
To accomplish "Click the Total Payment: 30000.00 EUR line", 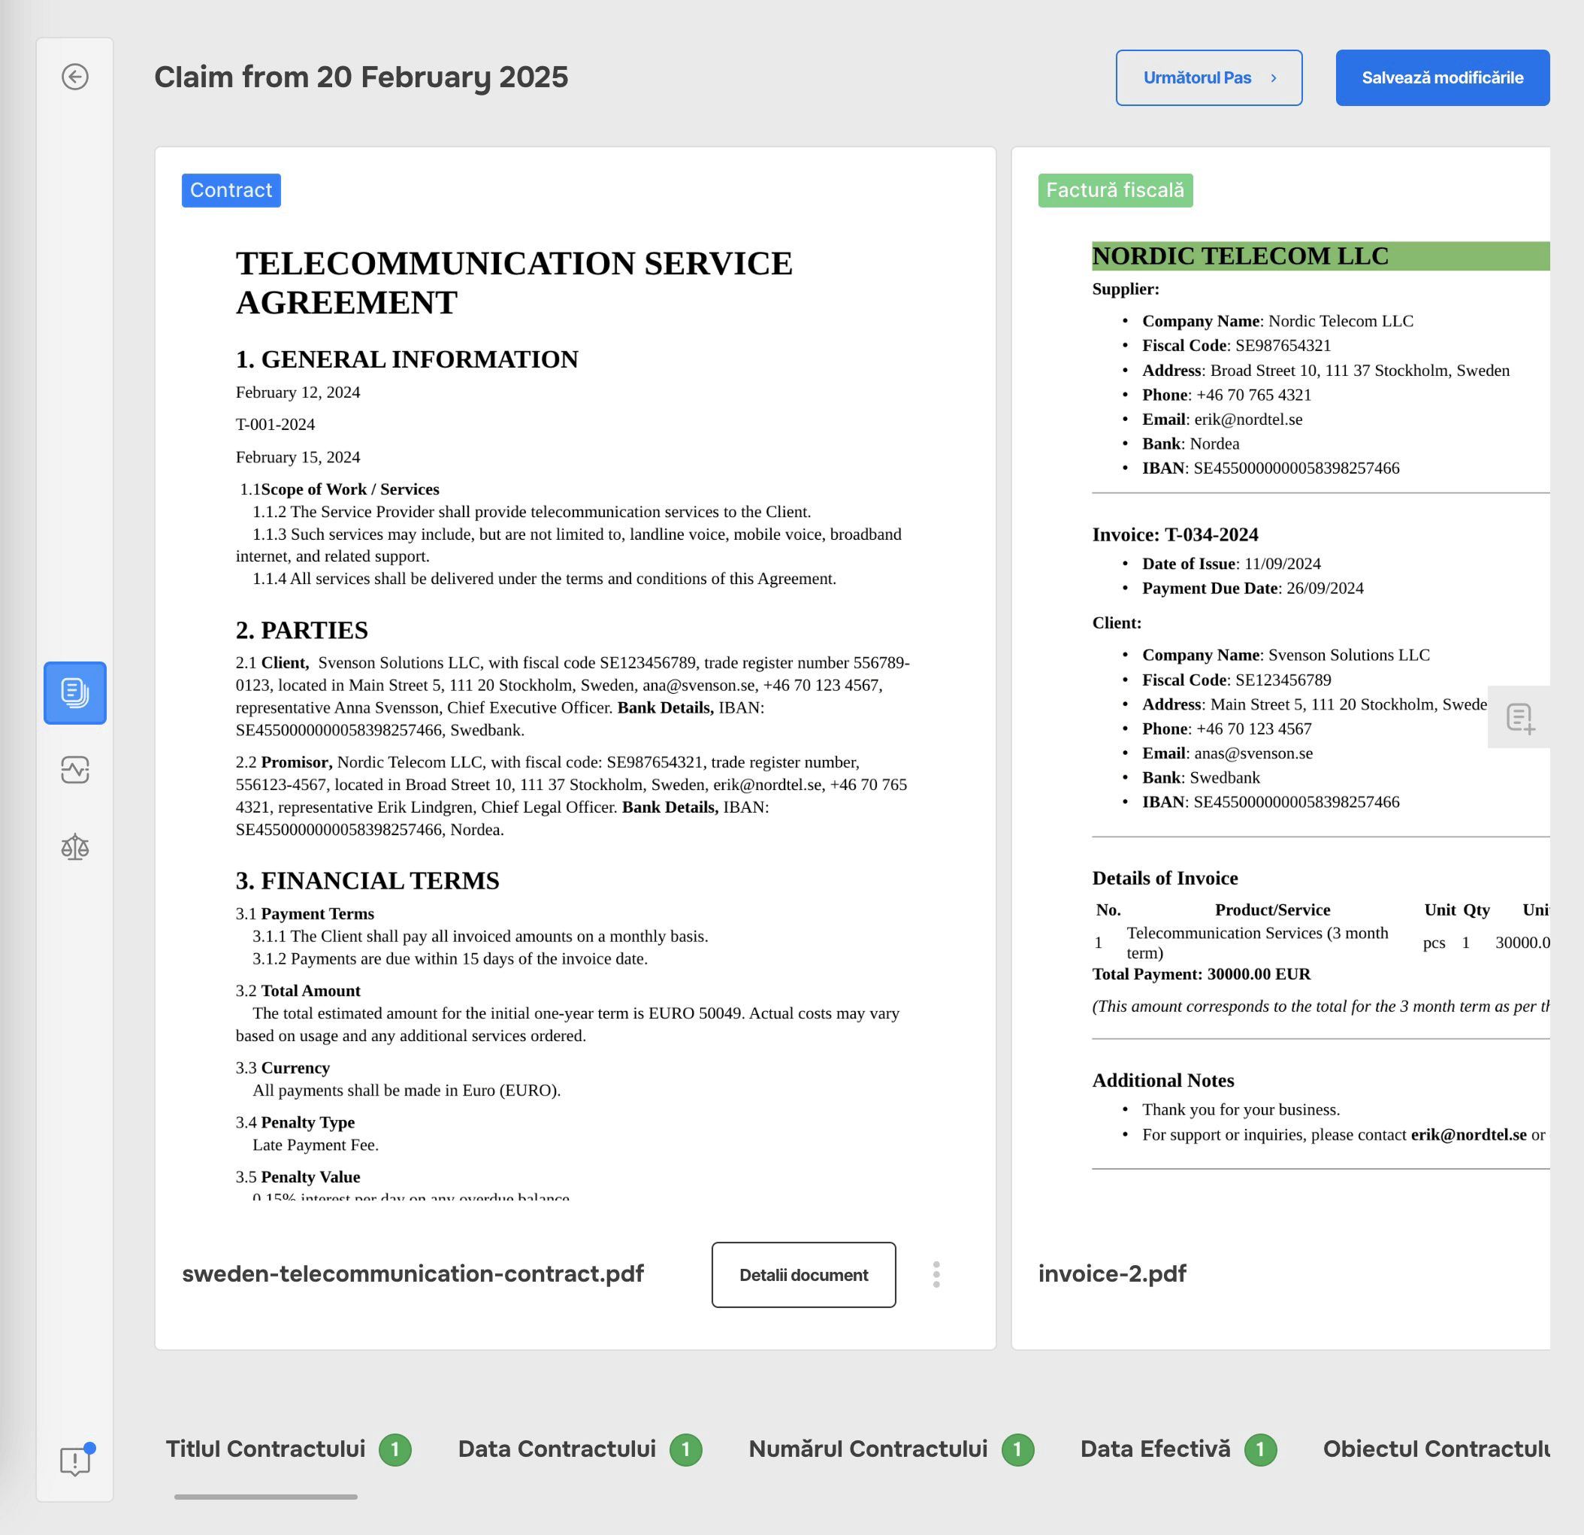I will [1201, 974].
